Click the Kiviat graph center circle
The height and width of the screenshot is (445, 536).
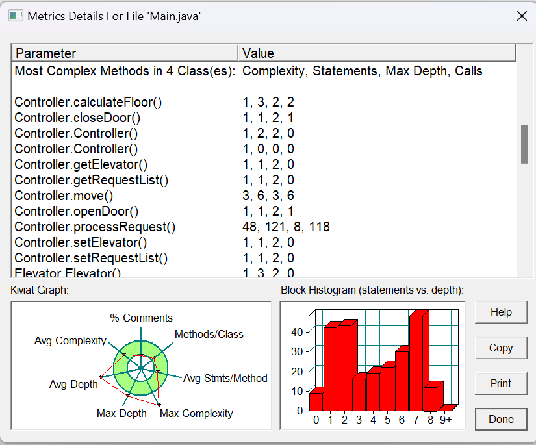[x=140, y=368]
